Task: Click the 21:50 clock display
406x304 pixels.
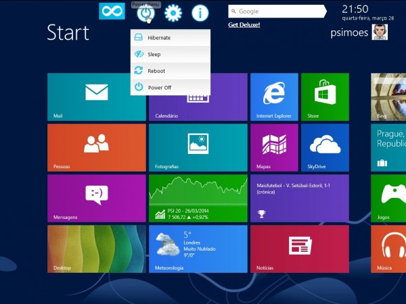Action: (x=355, y=9)
